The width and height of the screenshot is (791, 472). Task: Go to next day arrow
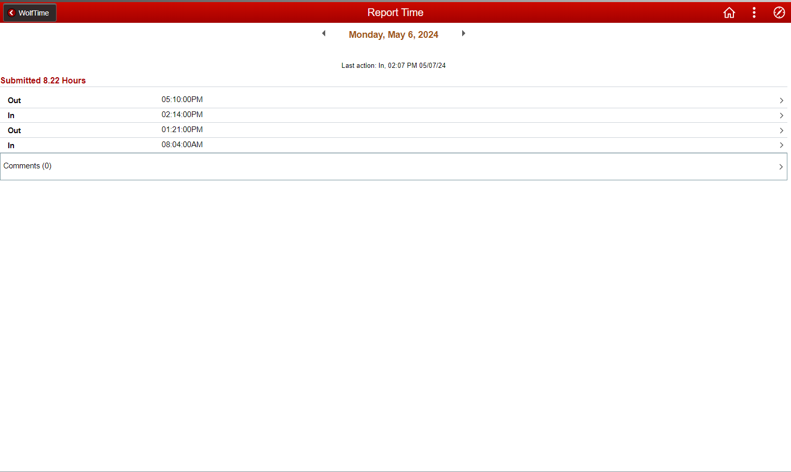[463, 33]
